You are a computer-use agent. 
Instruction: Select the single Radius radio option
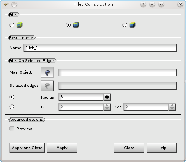pos(12,97)
